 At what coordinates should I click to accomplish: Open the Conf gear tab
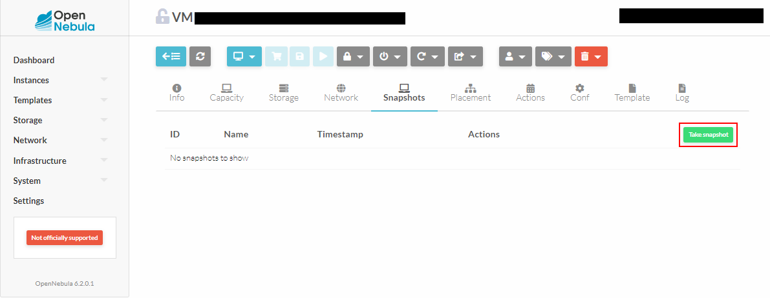(579, 93)
